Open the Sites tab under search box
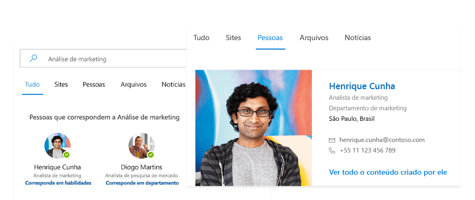 pos(61,84)
